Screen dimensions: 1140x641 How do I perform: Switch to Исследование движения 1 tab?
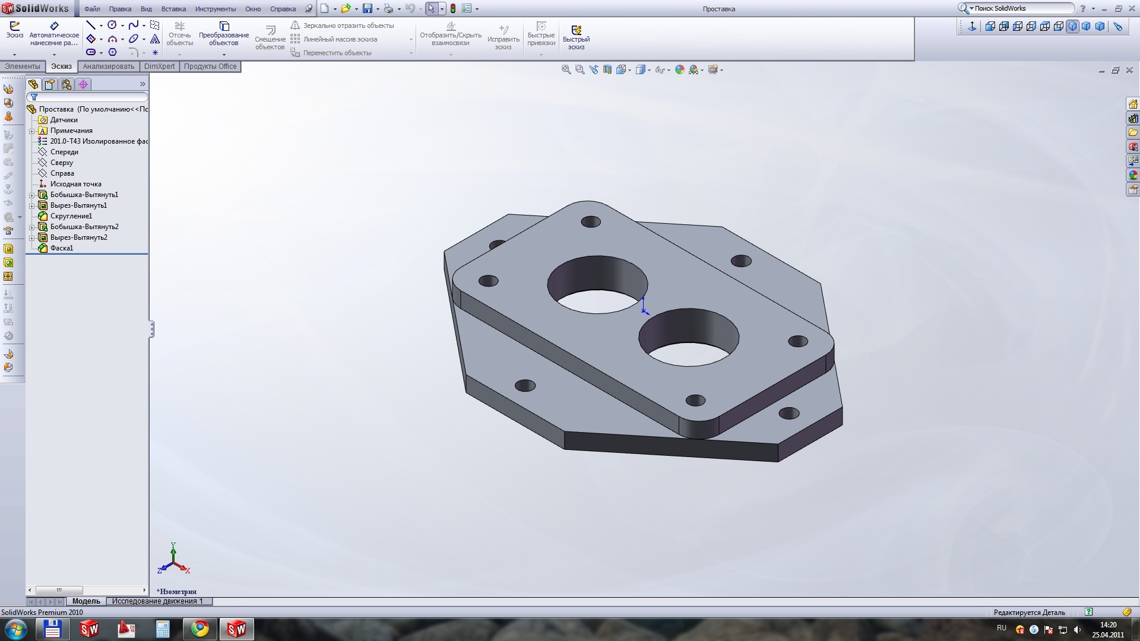(x=157, y=601)
